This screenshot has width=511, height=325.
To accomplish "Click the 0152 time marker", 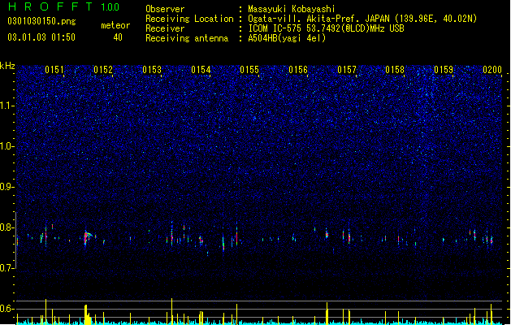I will [103, 70].
